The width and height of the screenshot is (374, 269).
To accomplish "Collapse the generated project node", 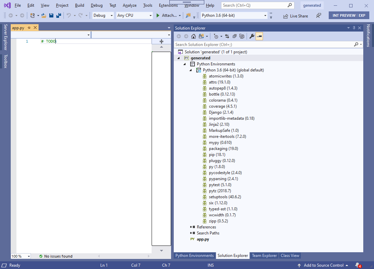I will pyautogui.click(x=178, y=58).
